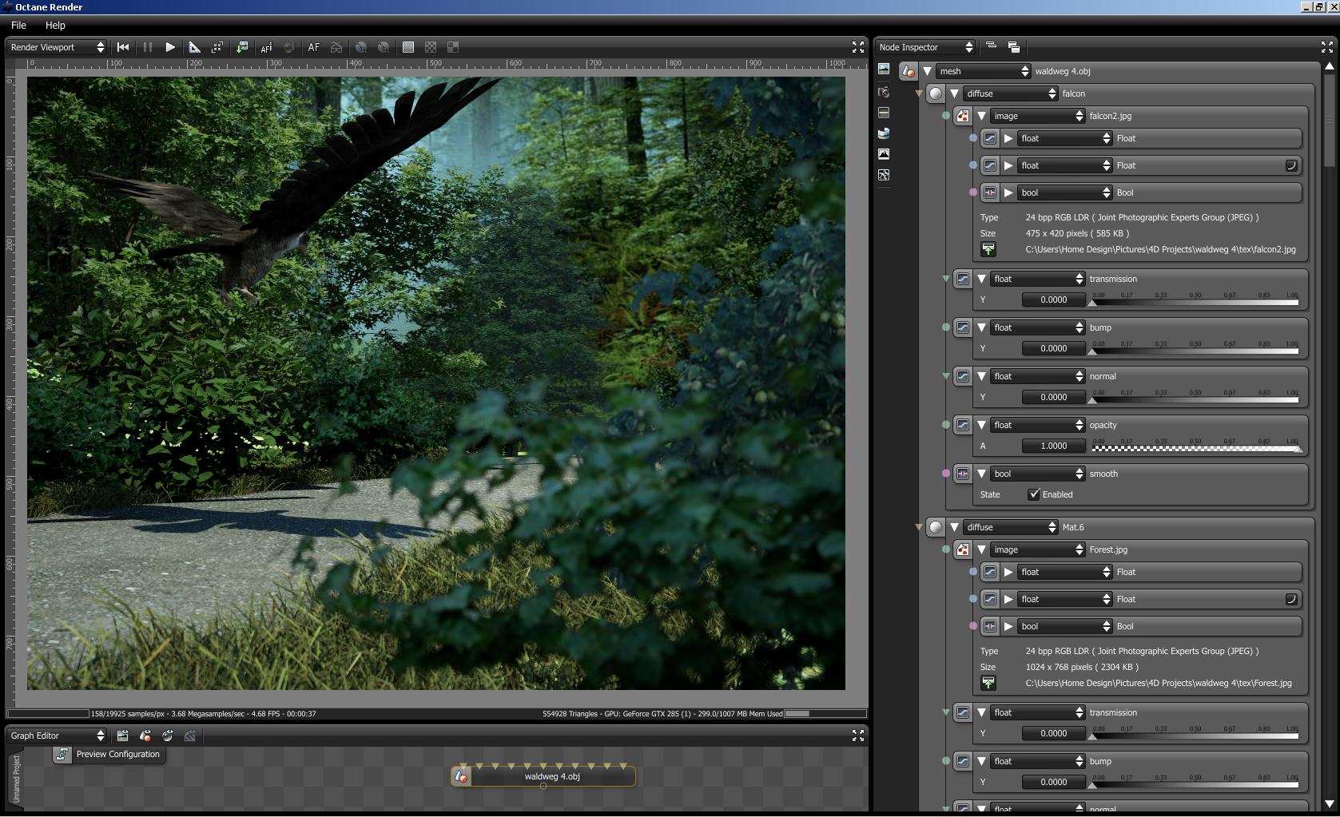1340x817 pixels.
Task: Click the falcon opacity A value field
Action: click(1054, 446)
